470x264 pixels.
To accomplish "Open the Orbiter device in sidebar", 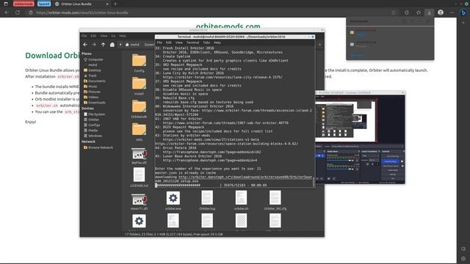I will tap(91, 120).
